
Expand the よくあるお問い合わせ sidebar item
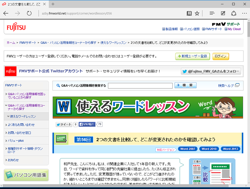[22, 125]
